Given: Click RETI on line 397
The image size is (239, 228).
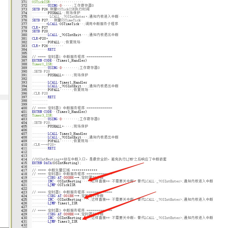Looking at the screenshot, I should point(52,97).
